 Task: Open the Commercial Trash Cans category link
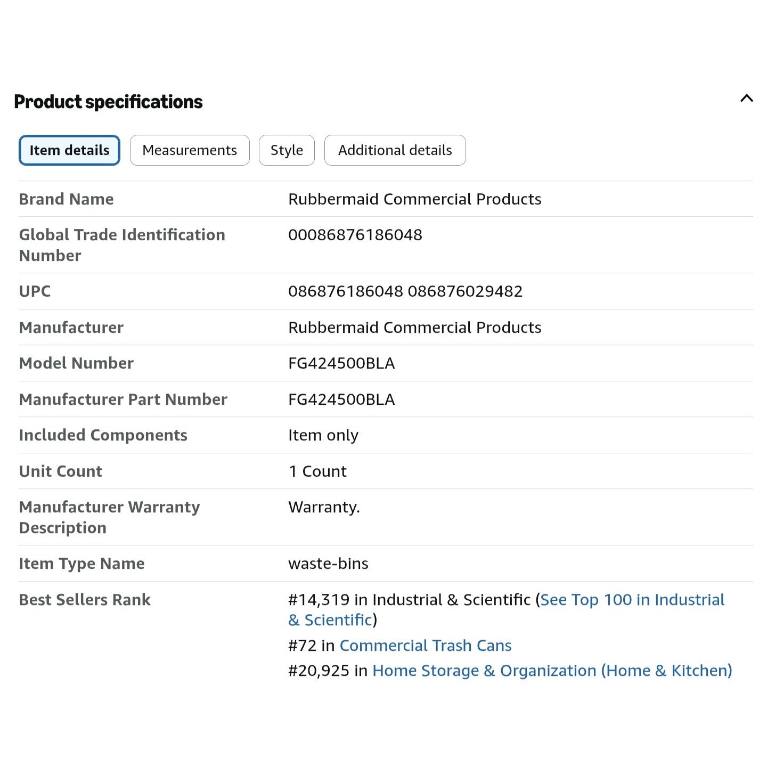click(x=426, y=646)
